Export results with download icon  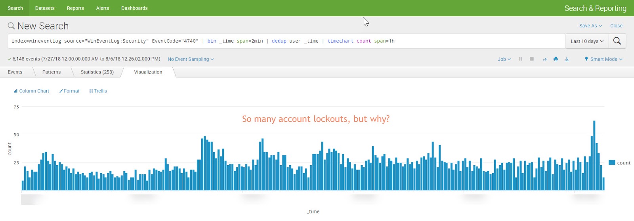point(567,59)
